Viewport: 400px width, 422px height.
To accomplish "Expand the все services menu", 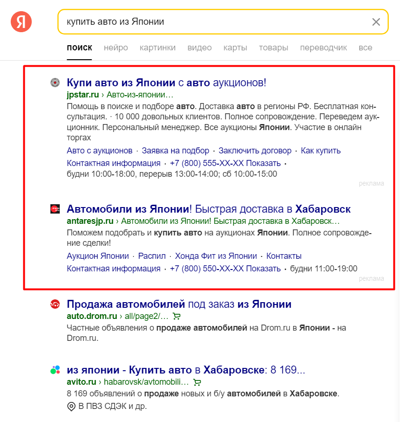I will click(x=365, y=48).
